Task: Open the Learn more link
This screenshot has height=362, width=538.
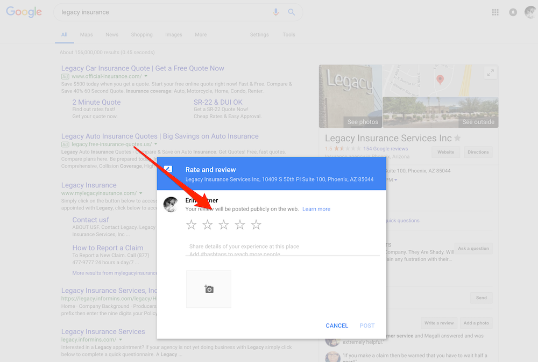Action: tap(316, 209)
